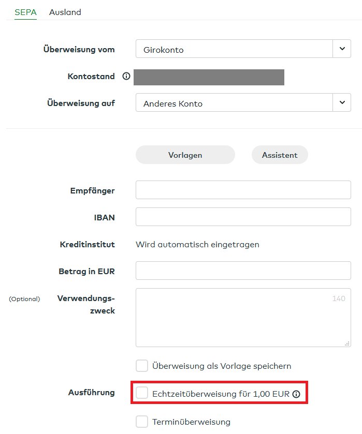Screen dimensions: 362x434
Task: Switch to the SEPA tab
Action: tap(25, 12)
